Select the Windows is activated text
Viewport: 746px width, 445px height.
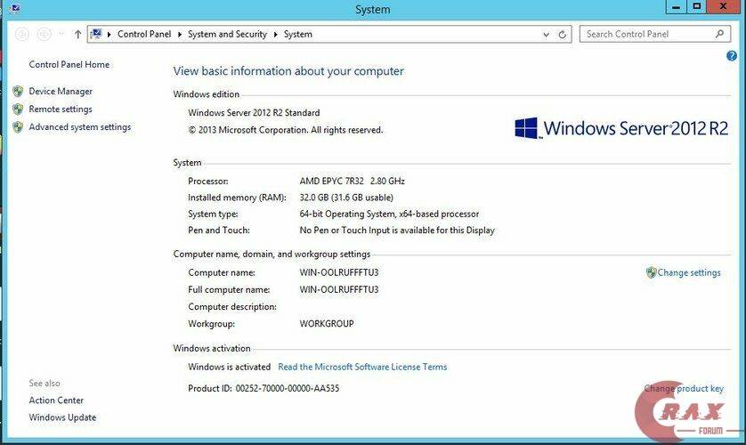(x=229, y=367)
